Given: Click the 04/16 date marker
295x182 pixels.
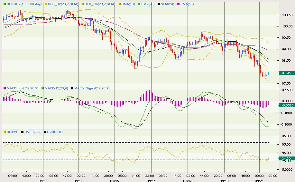Looking at the screenshot, I should 151,180.
